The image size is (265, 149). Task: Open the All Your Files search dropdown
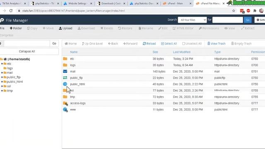coord(192,20)
